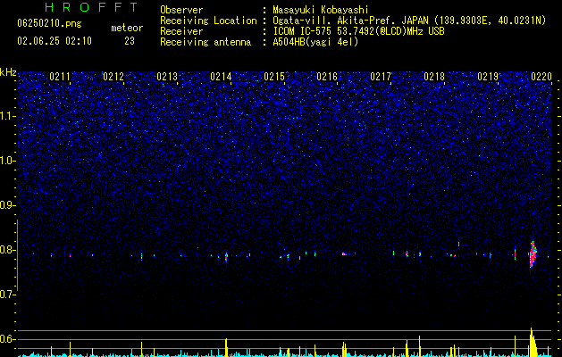Click the meteor count value 23
Image resolution: width=562 pixels, height=357 pixels.
pos(130,41)
